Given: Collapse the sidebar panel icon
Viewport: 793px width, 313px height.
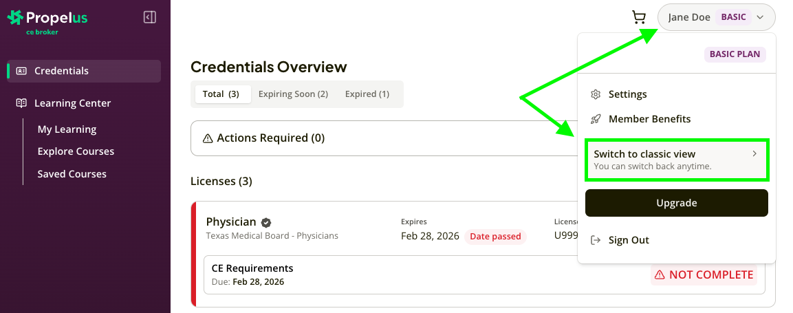Looking at the screenshot, I should tap(149, 18).
